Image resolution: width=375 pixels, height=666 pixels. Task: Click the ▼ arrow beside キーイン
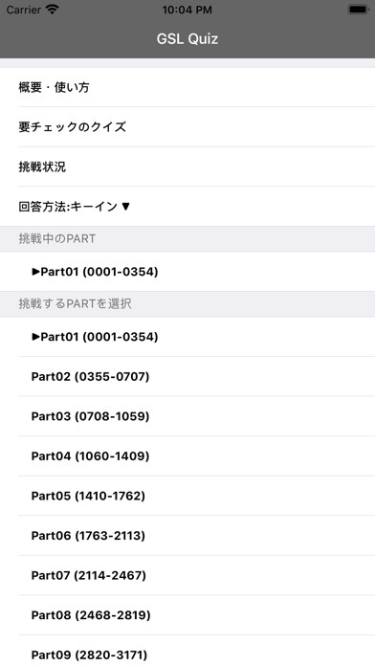(125, 207)
